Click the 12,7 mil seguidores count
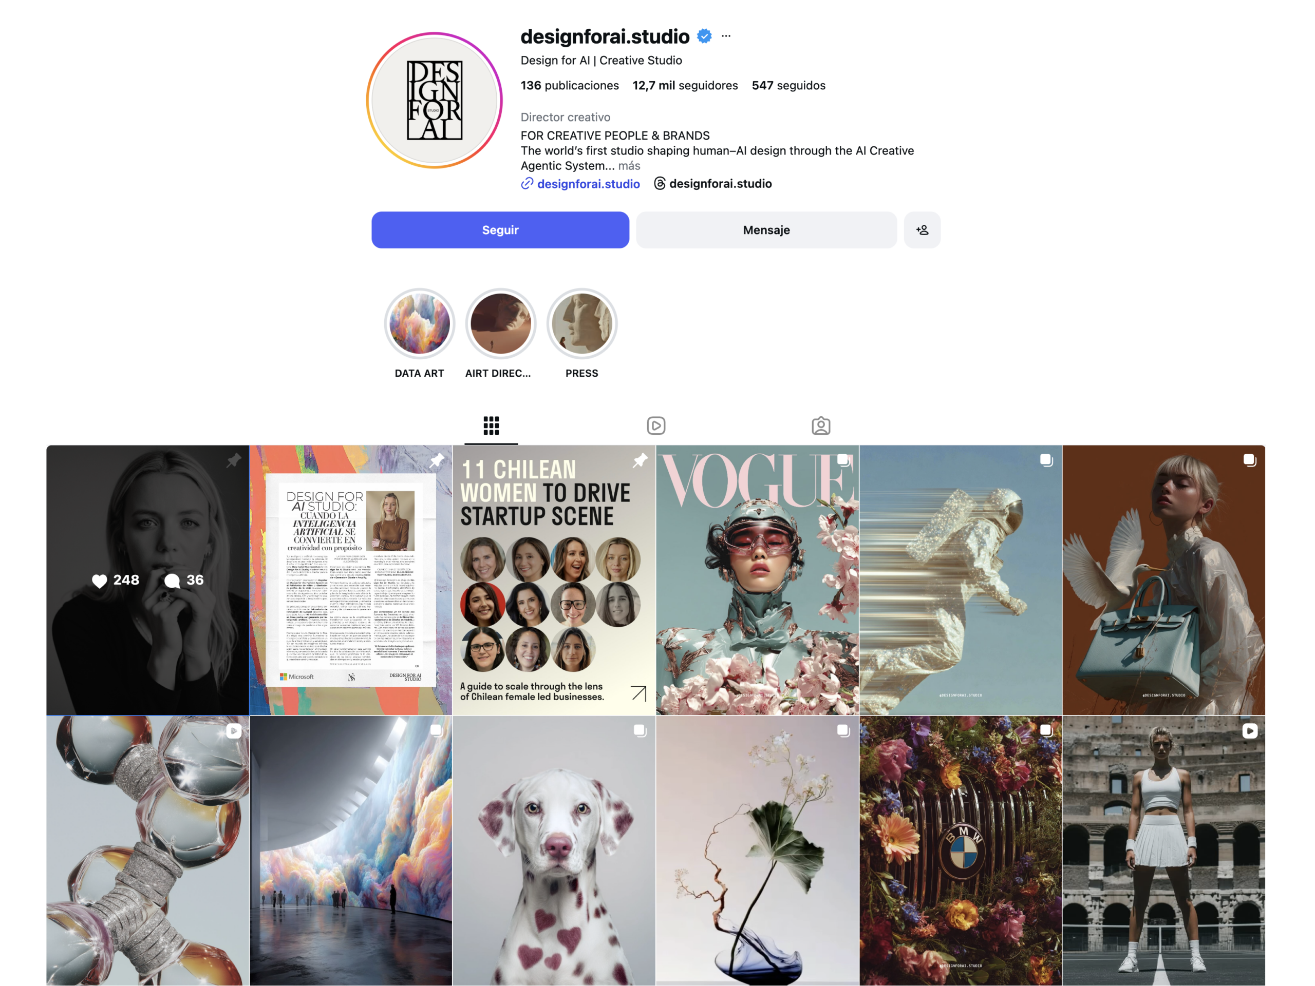Image resolution: width=1315 pixels, height=986 pixels. (685, 86)
